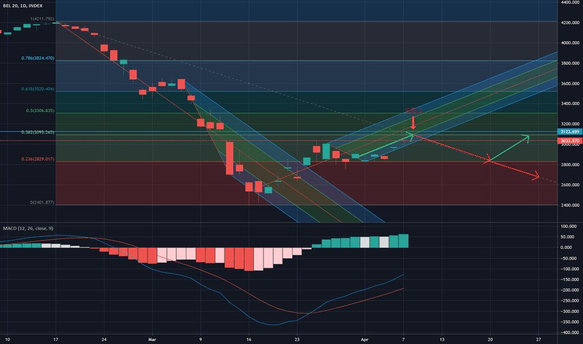This screenshot has height=344, width=583.
Task: Select the 0.5(3306.835) Fibonacci level label
Action: (40, 111)
